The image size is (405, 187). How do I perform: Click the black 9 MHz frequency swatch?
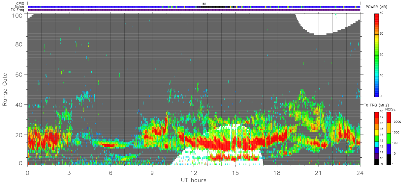point(377,163)
